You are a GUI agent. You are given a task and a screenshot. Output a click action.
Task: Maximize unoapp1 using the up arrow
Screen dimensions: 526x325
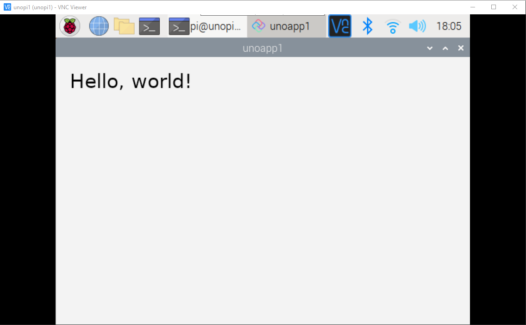point(445,48)
